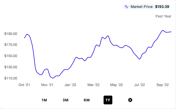Click the Jan '22 axis label
Viewport: 176px width, 109px height.
click(x=71, y=85)
